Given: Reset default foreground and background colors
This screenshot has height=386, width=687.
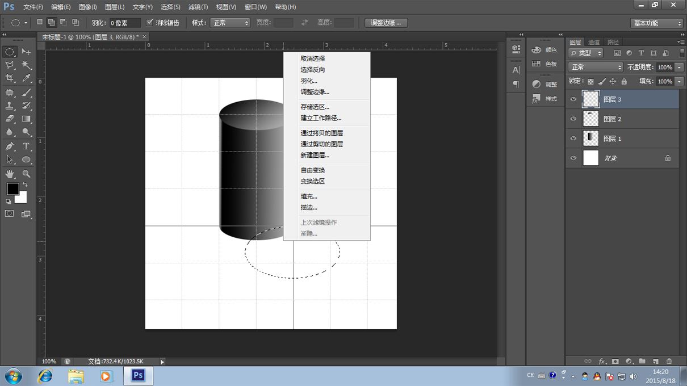Looking at the screenshot, I should pyautogui.click(x=9, y=202).
